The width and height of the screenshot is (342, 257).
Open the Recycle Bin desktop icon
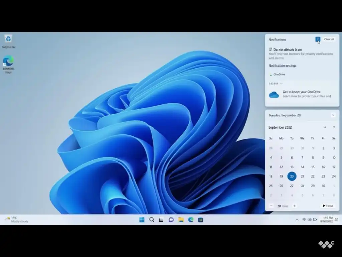pyautogui.click(x=8, y=41)
